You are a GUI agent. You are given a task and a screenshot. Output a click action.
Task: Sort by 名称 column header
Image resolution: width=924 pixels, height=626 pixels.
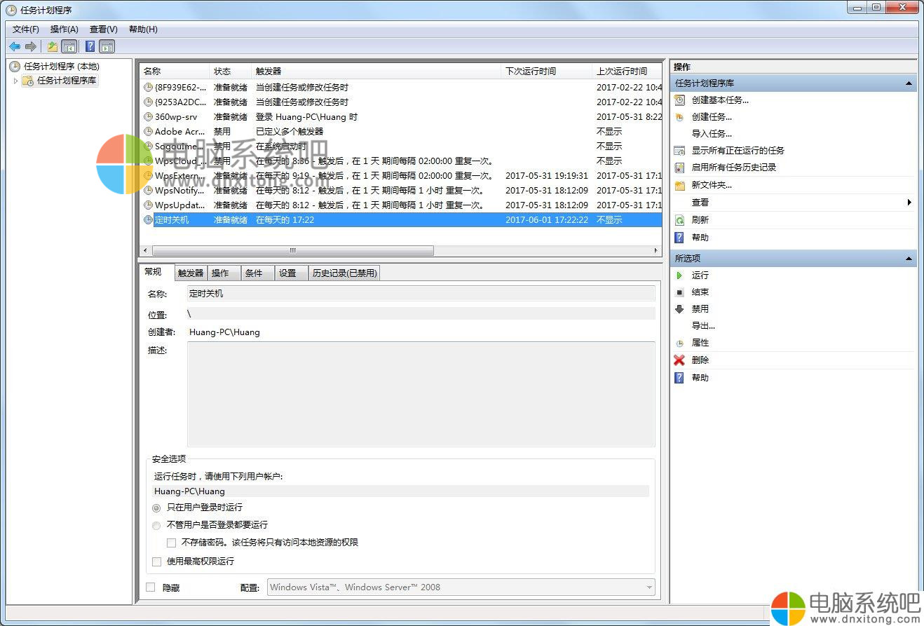tap(175, 72)
